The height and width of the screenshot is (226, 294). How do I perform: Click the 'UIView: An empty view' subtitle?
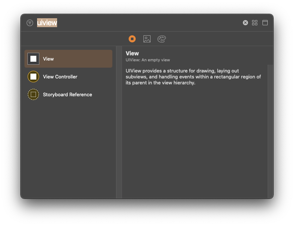coord(148,60)
